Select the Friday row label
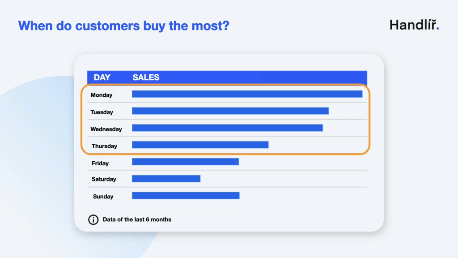 (x=100, y=163)
